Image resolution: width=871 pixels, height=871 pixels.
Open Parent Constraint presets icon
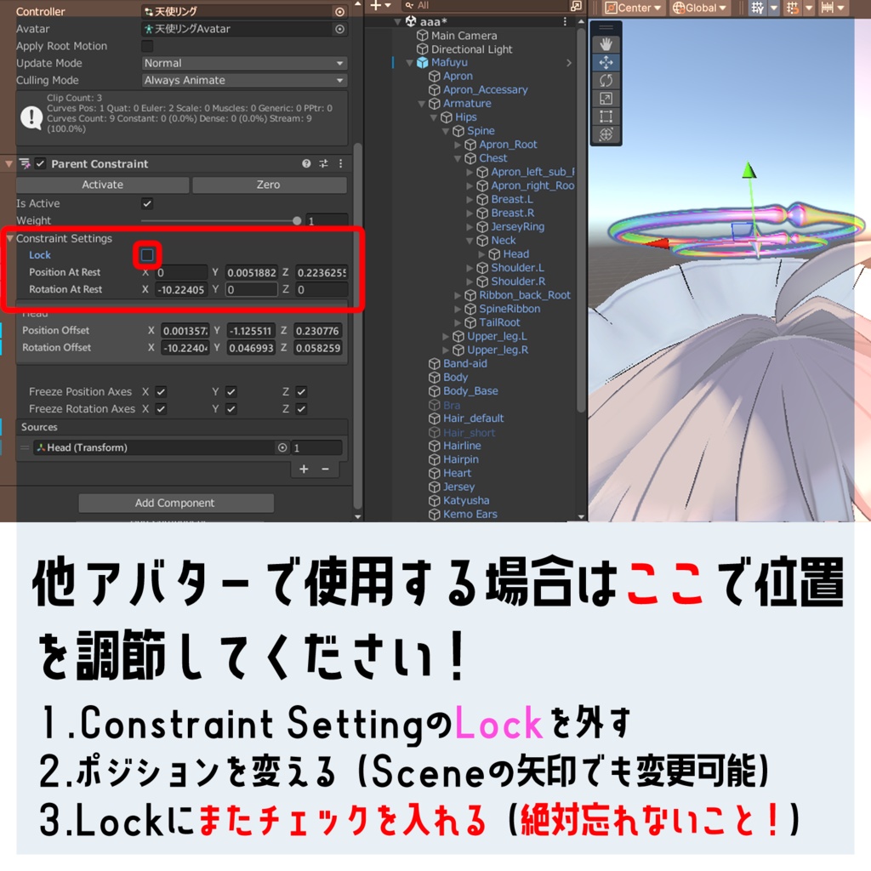pos(323,163)
